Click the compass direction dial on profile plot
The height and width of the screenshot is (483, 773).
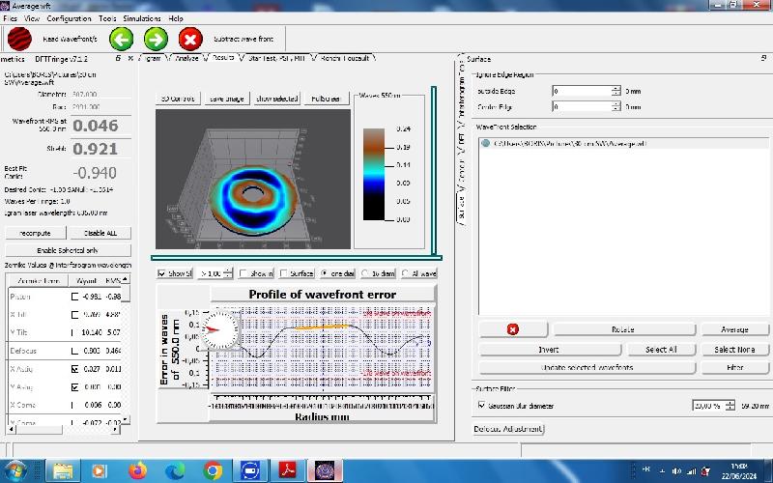[220, 330]
